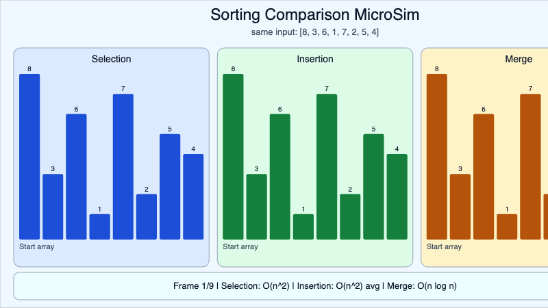Image resolution: width=548 pixels, height=308 pixels.
Task: Click the Insertion panel heading
Action: tap(315, 60)
